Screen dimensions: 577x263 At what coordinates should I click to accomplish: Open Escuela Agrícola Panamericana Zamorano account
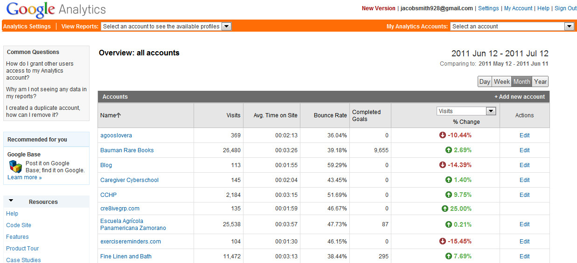133,224
